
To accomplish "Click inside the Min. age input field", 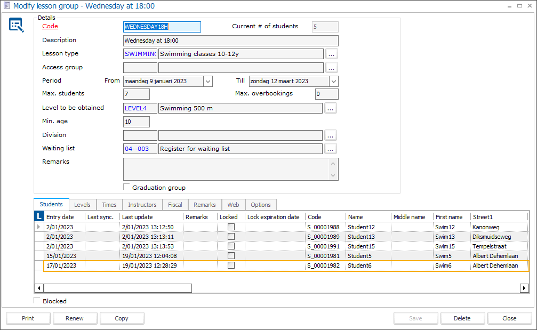I will [136, 121].
